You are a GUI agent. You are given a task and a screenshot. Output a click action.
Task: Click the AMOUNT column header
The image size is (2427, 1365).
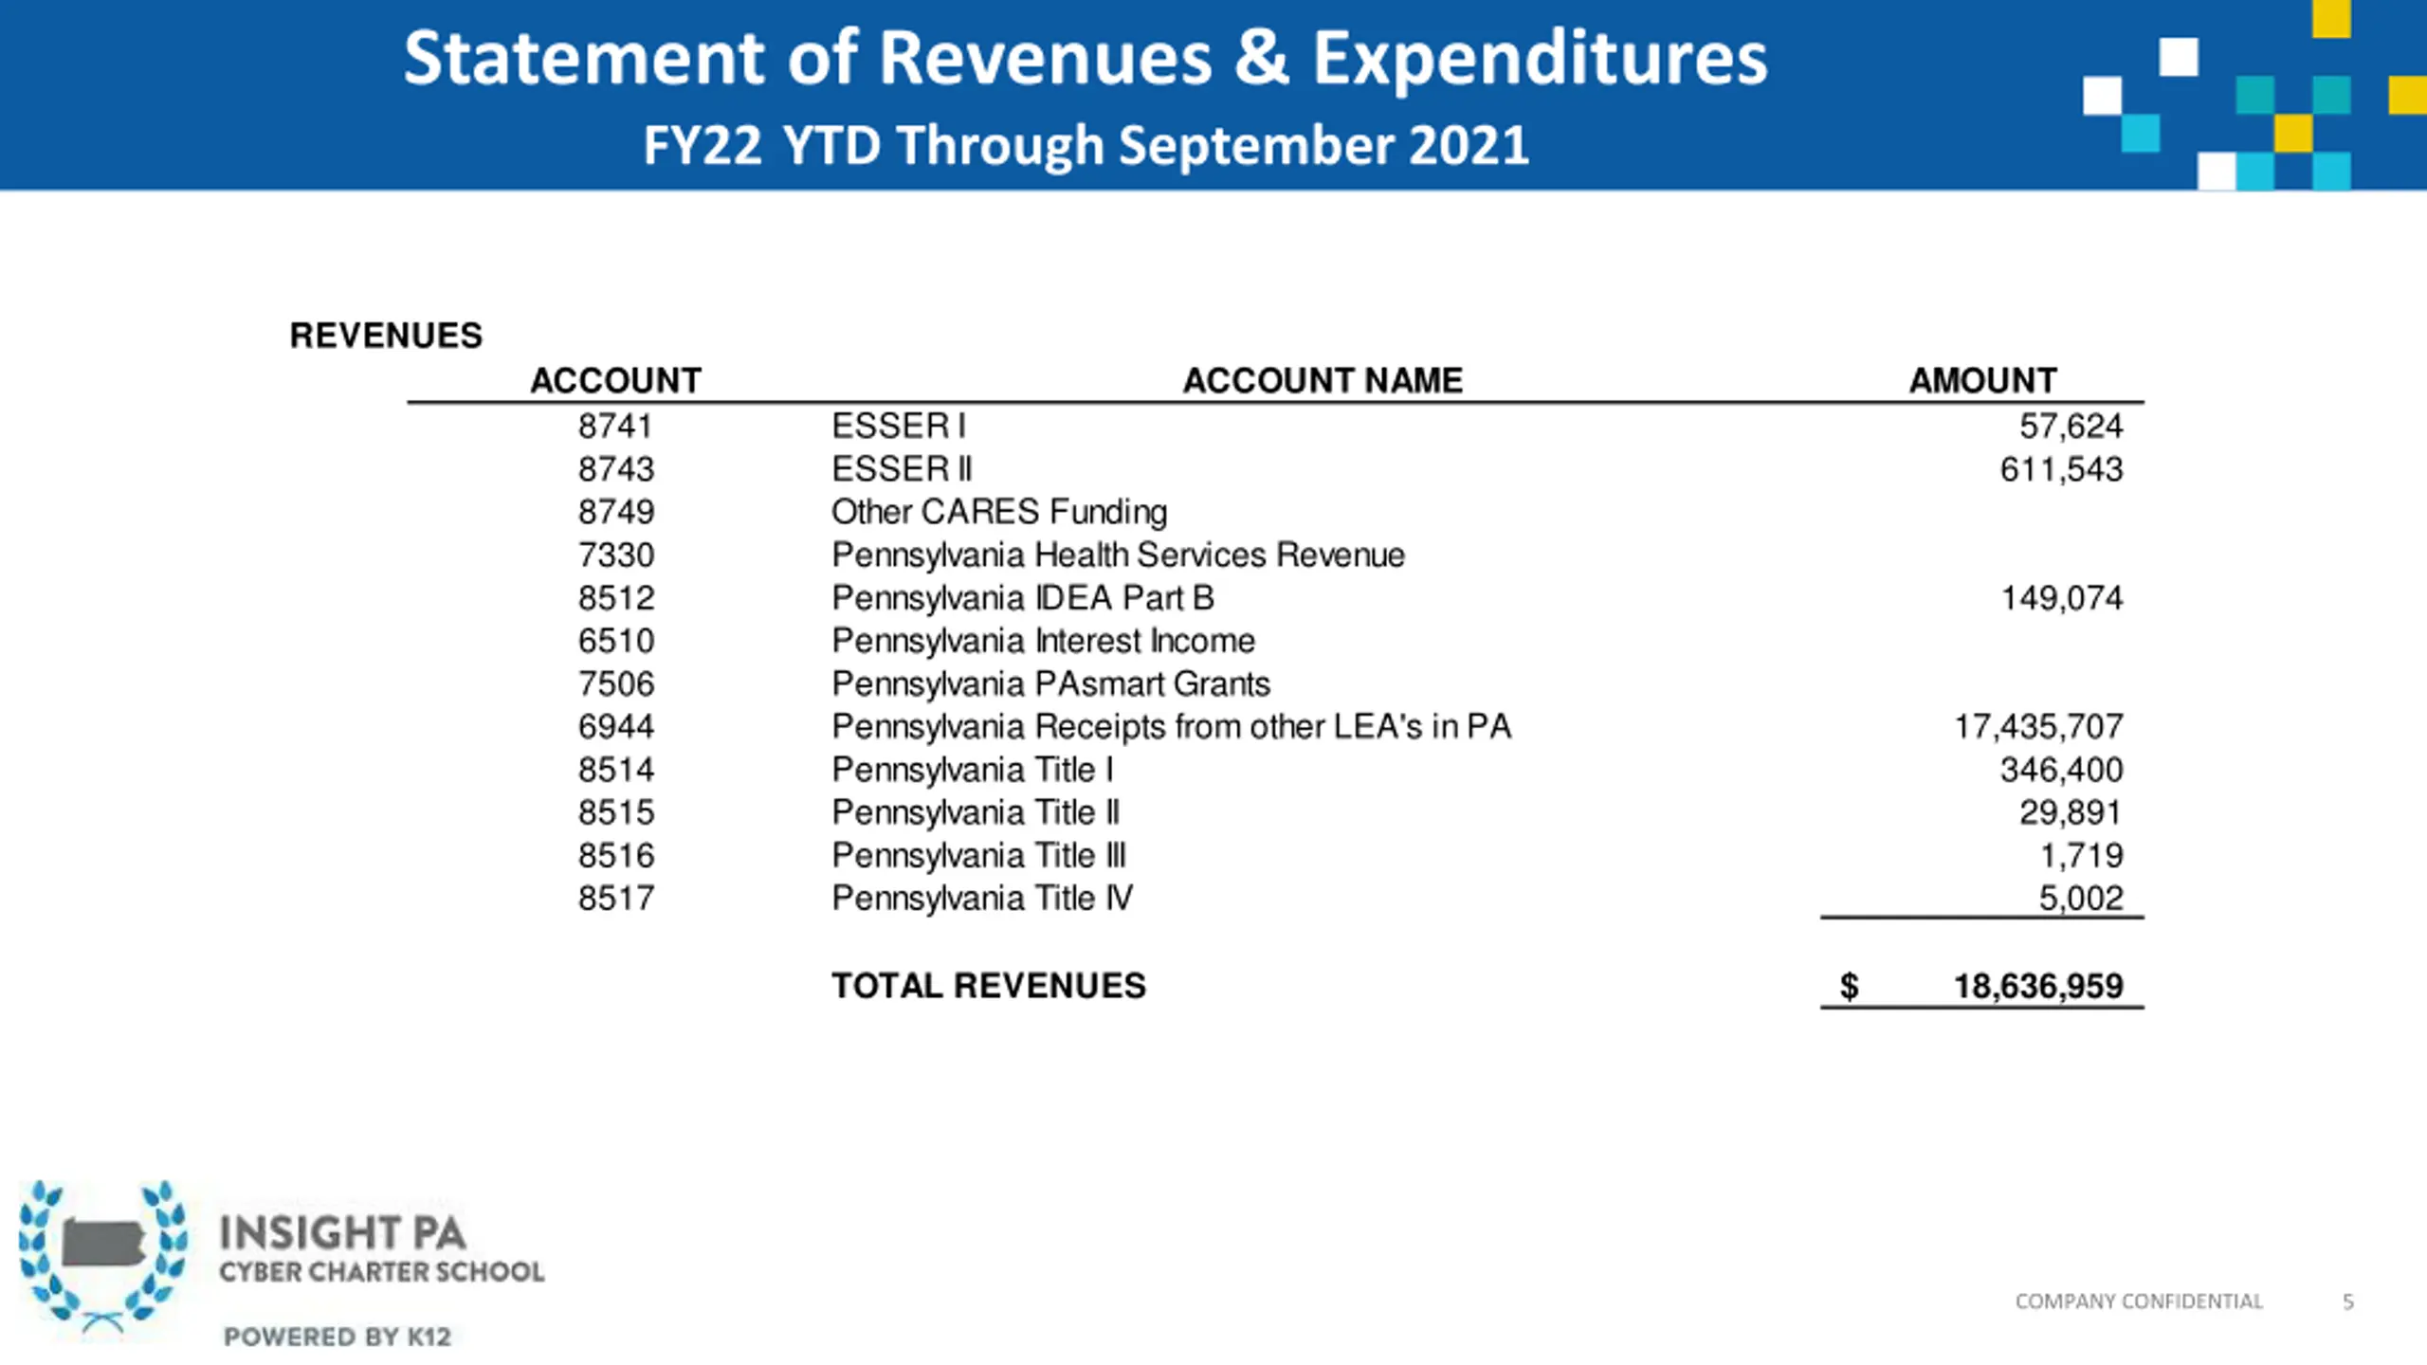[x=1982, y=380]
